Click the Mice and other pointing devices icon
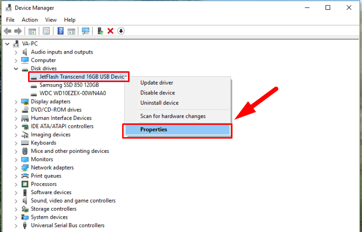 tap(25, 151)
